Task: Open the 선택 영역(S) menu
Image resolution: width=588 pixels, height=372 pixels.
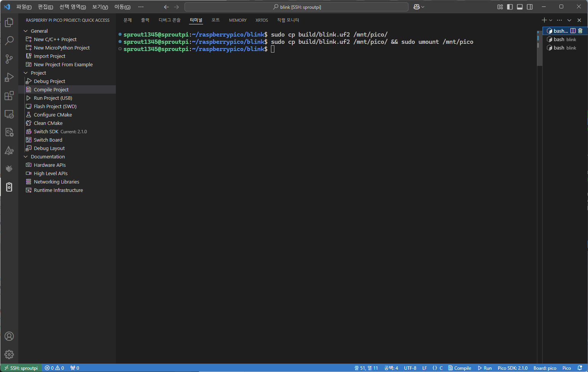Action: pos(73,7)
